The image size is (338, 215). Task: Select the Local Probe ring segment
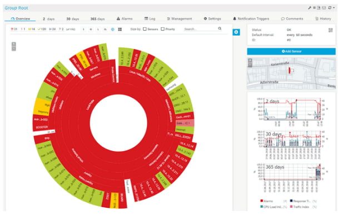(90, 105)
